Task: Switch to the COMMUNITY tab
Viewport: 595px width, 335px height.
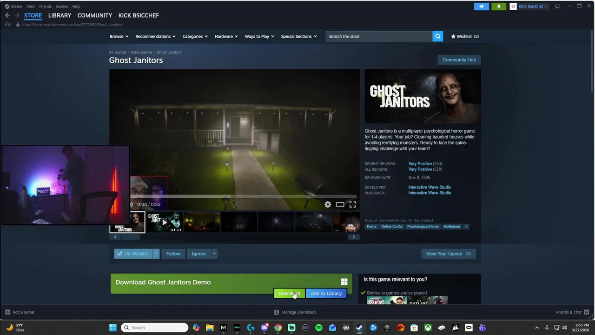Action: click(95, 15)
